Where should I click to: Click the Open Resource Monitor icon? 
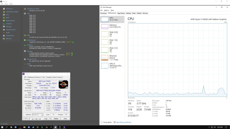115,122
